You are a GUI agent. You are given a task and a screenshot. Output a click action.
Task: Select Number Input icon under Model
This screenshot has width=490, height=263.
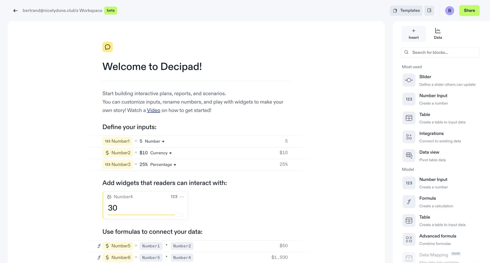(409, 183)
